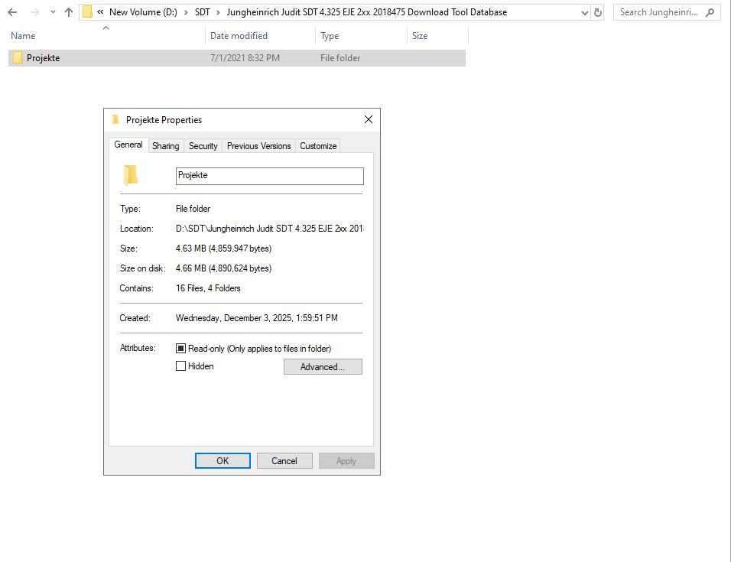Click the Created date value
Image resolution: width=731 pixels, height=562 pixels.
coord(256,318)
